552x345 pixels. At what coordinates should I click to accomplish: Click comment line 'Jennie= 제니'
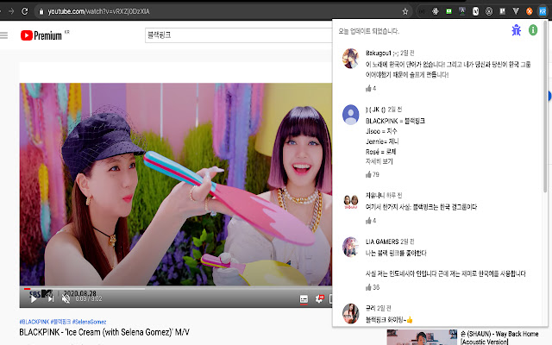click(382, 141)
